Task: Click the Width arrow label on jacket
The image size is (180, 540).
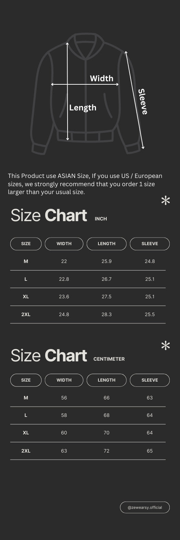Action: tap(101, 79)
